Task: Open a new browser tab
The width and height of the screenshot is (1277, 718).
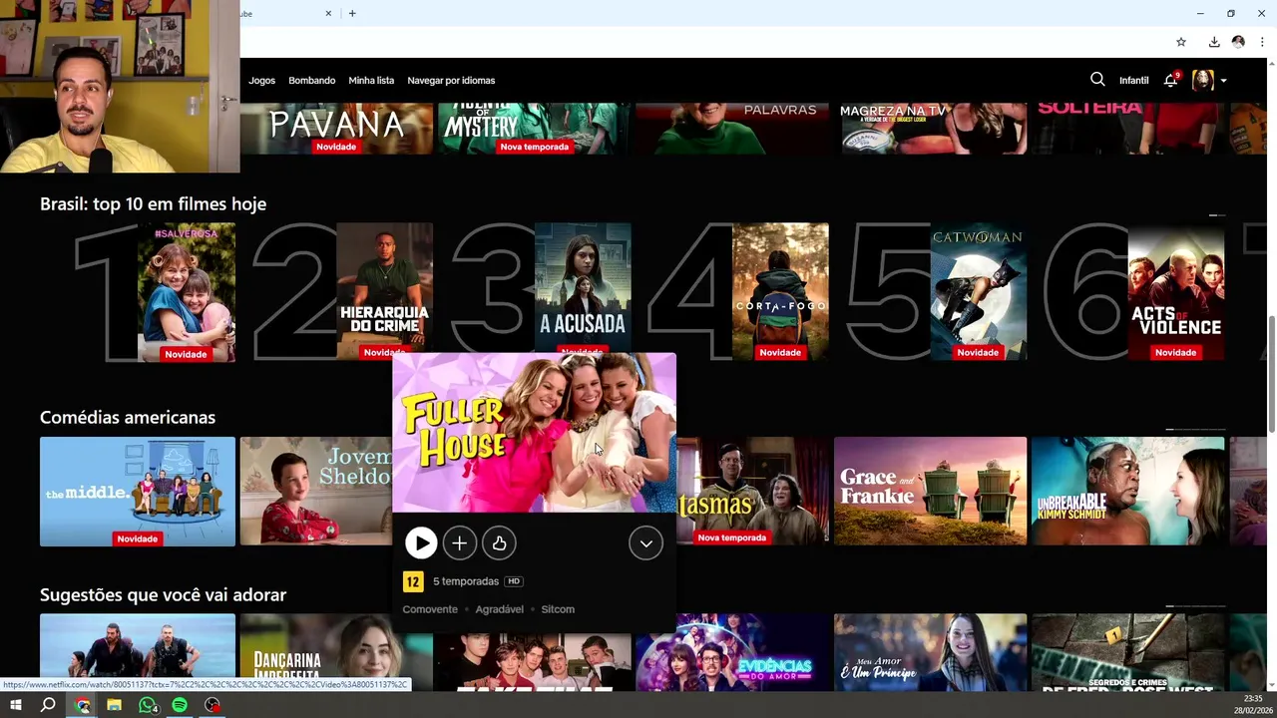Action: tap(352, 13)
